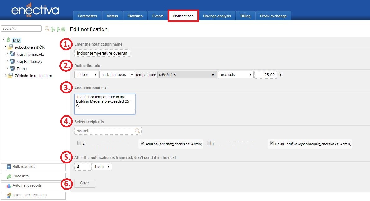Click the temperature threshold field showing 25.00
Viewport: 370px width, 201px height.
266,75
